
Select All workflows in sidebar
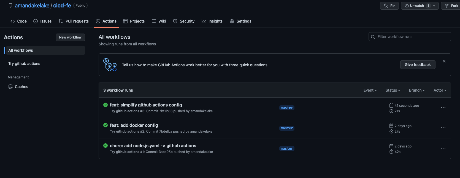[45, 50]
